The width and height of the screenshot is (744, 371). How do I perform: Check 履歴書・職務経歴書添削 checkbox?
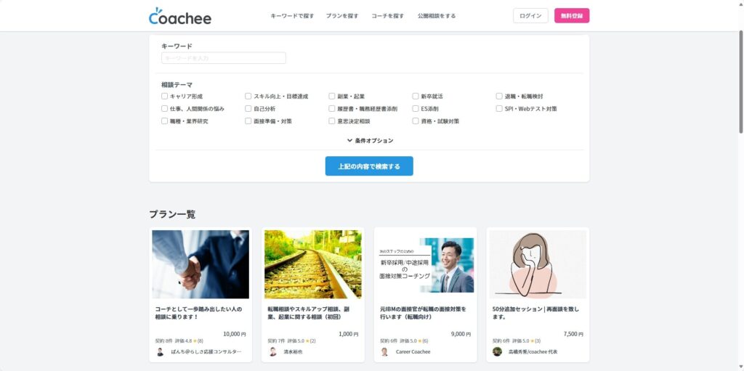(x=332, y=108)
